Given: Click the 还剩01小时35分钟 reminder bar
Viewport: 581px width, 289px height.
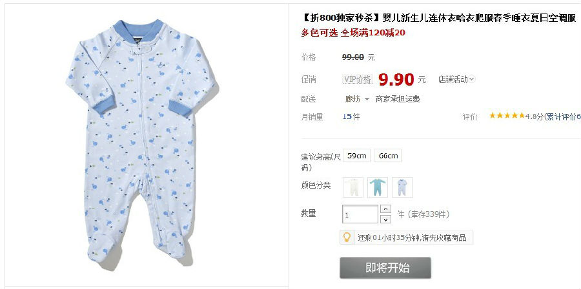Looking at the screenshot, I should point(407,238).
